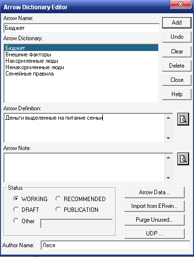
Task: Click the Purge Unused button
Action: [154, 220]
